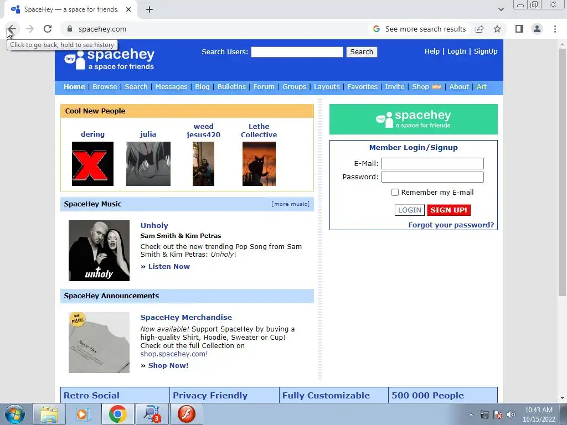The image size is (567, 425).
Task: Open the taskbar clock showing 10:43 AM
Action: coord(539,414)
